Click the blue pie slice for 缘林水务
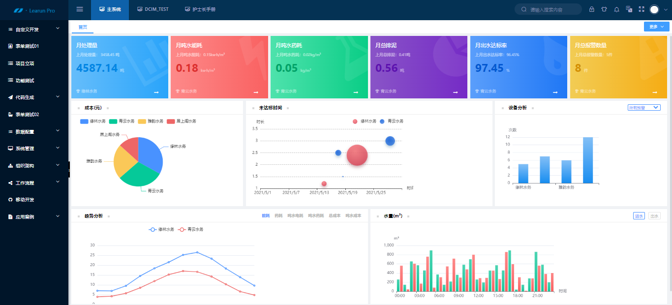 pyautogui.click(x=150, y=152)
